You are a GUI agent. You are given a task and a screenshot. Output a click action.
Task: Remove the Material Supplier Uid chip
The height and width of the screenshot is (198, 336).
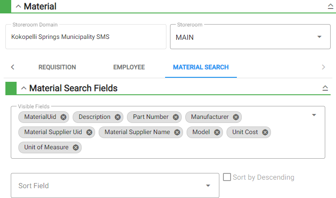tap(89, 132)
